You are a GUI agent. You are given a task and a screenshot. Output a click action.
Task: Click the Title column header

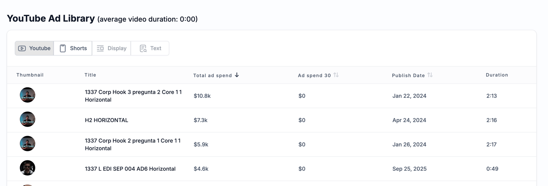[x=90, y=75]
